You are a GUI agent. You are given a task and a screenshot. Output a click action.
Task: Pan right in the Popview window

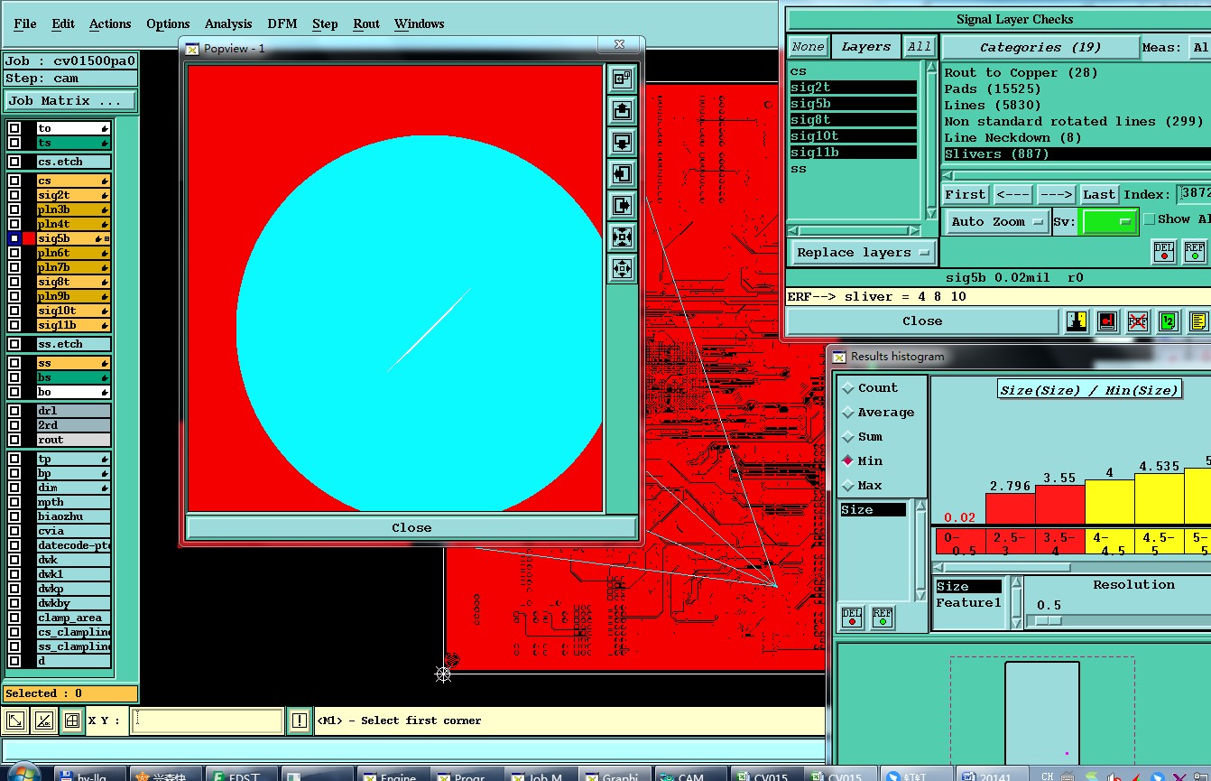tap(622, 206)
